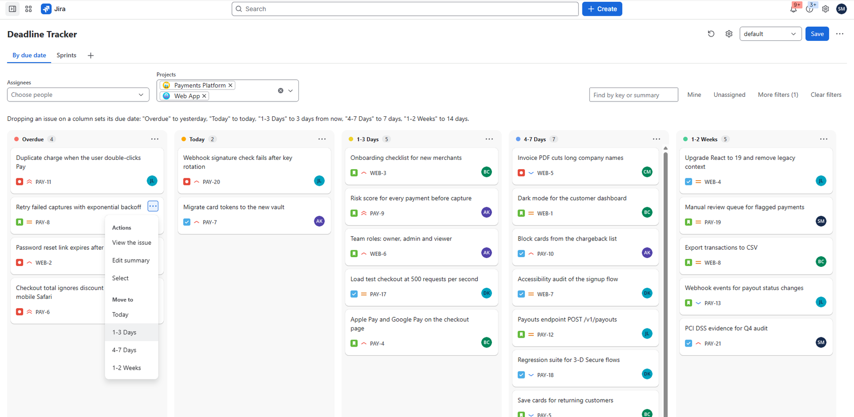Open 1-3 Days column options menu
Image resolution: width=854 pixels, height=417 pixels.
(x=489, y=139)
